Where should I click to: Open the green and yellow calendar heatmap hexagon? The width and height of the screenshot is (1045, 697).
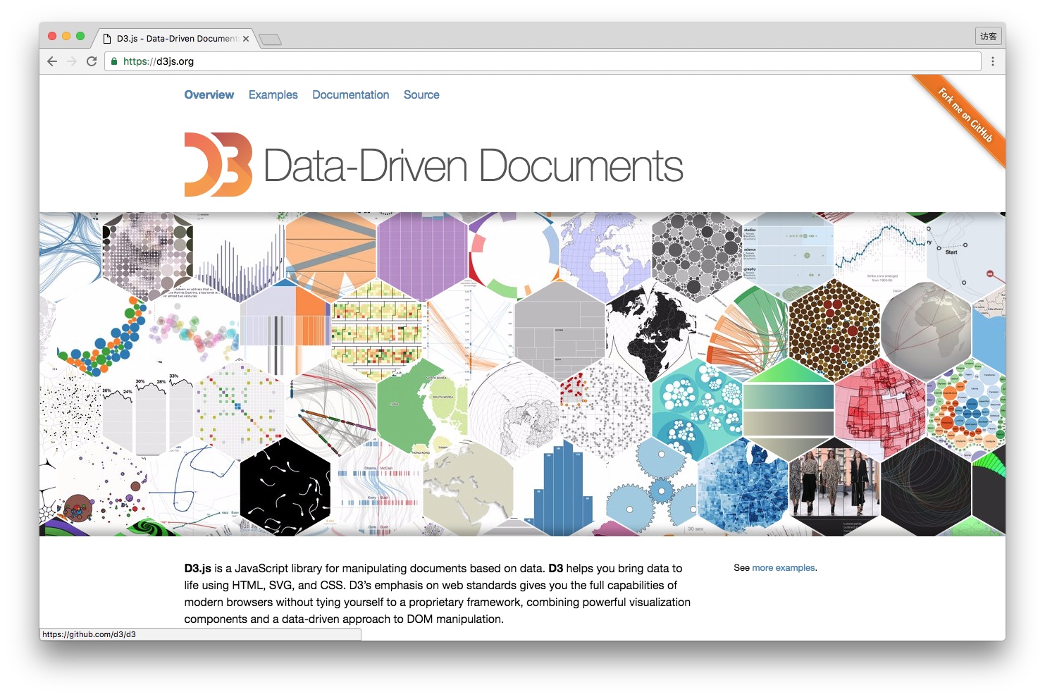coord(377,331)
